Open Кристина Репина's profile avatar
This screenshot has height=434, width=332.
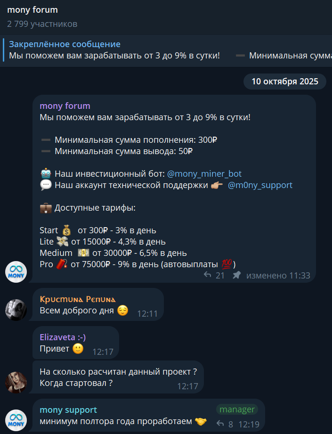point(16,310)
